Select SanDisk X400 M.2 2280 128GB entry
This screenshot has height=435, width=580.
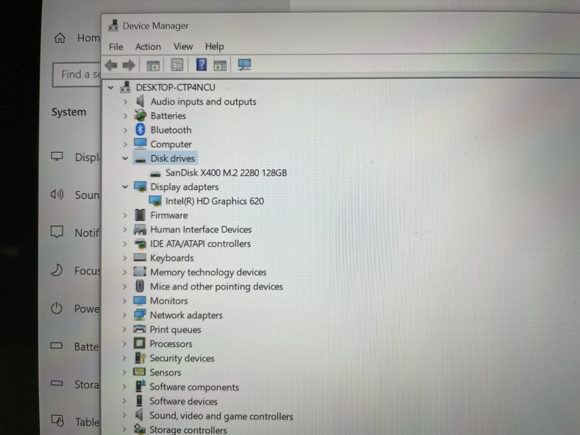point(226,173)
